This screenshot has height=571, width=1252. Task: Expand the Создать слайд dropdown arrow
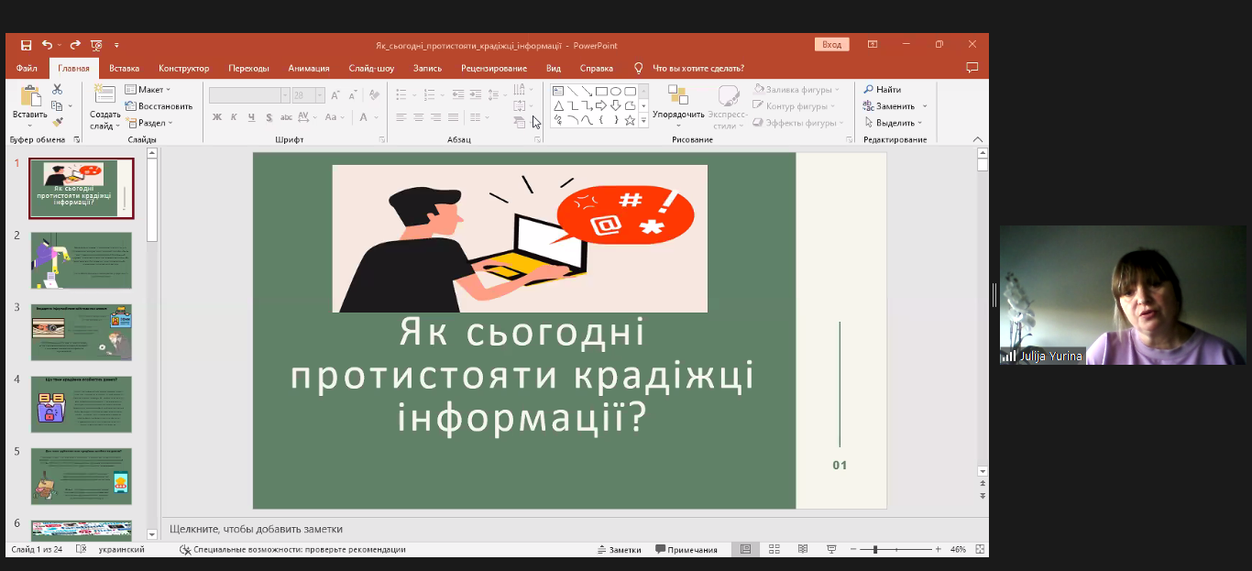119,126
